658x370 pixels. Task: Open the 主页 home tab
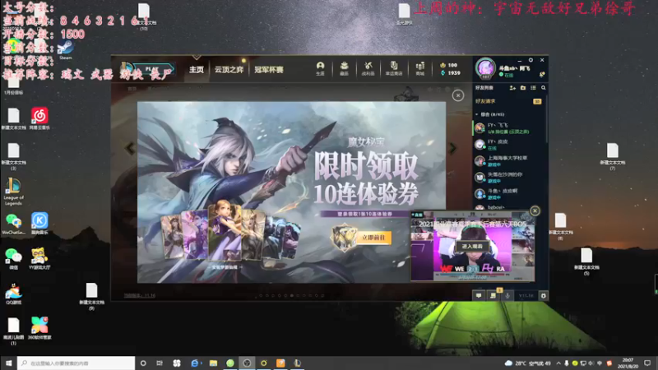coord(196,70)
